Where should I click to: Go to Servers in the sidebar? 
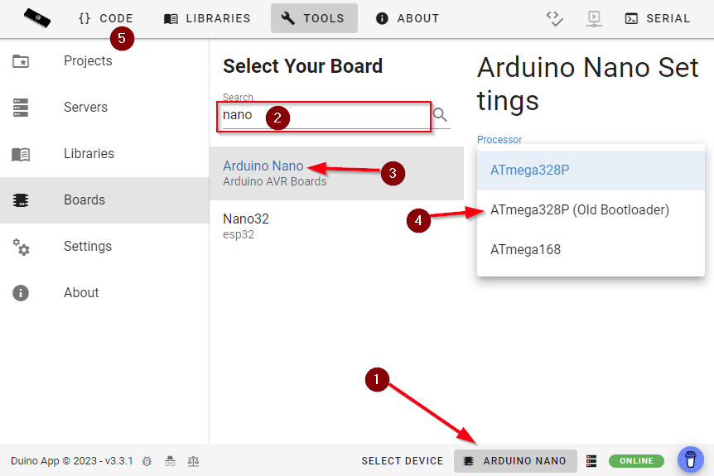point(85,108)
